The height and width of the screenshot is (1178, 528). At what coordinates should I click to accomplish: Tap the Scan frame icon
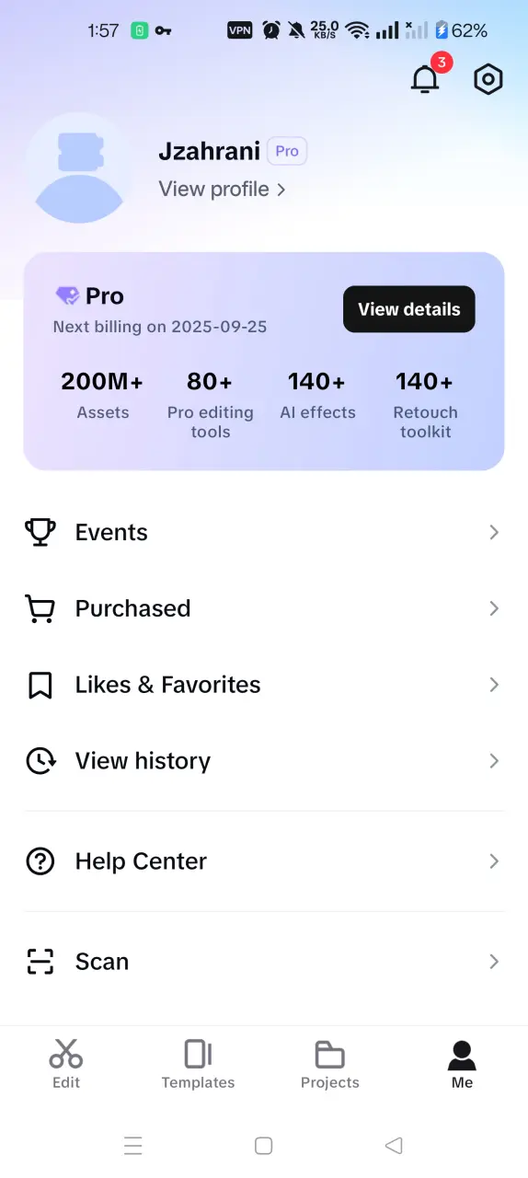click(x=40, y=962)
